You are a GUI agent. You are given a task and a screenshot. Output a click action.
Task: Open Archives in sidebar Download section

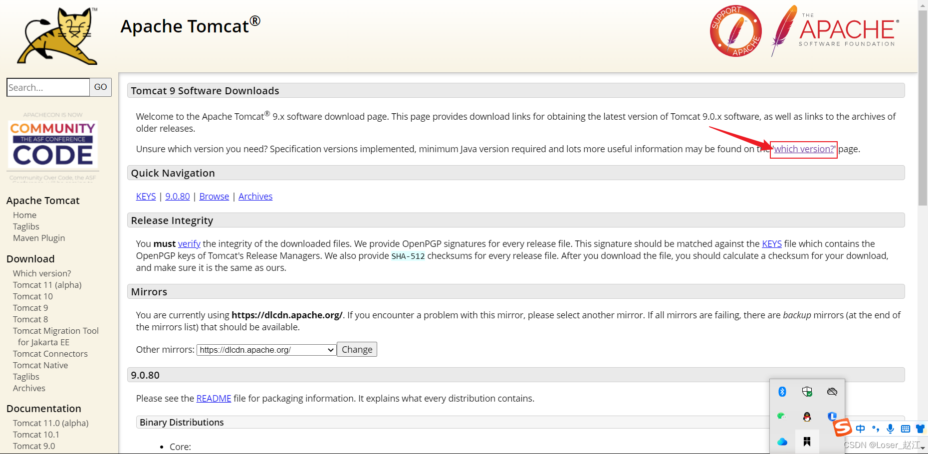[x=29, y=388]
